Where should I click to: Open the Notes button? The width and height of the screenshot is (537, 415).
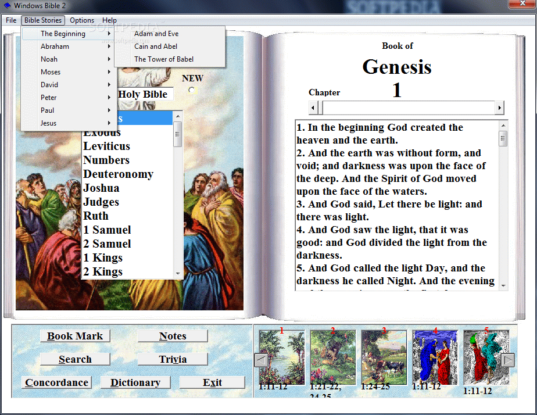click(x=173, y=336)
